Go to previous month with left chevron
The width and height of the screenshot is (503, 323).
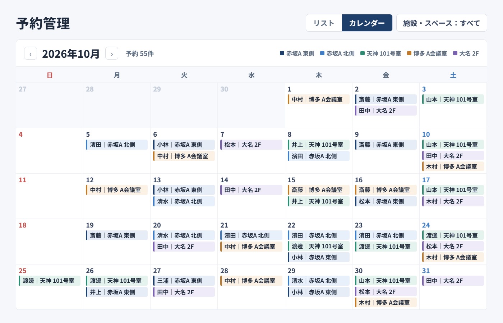click(31, 53)
